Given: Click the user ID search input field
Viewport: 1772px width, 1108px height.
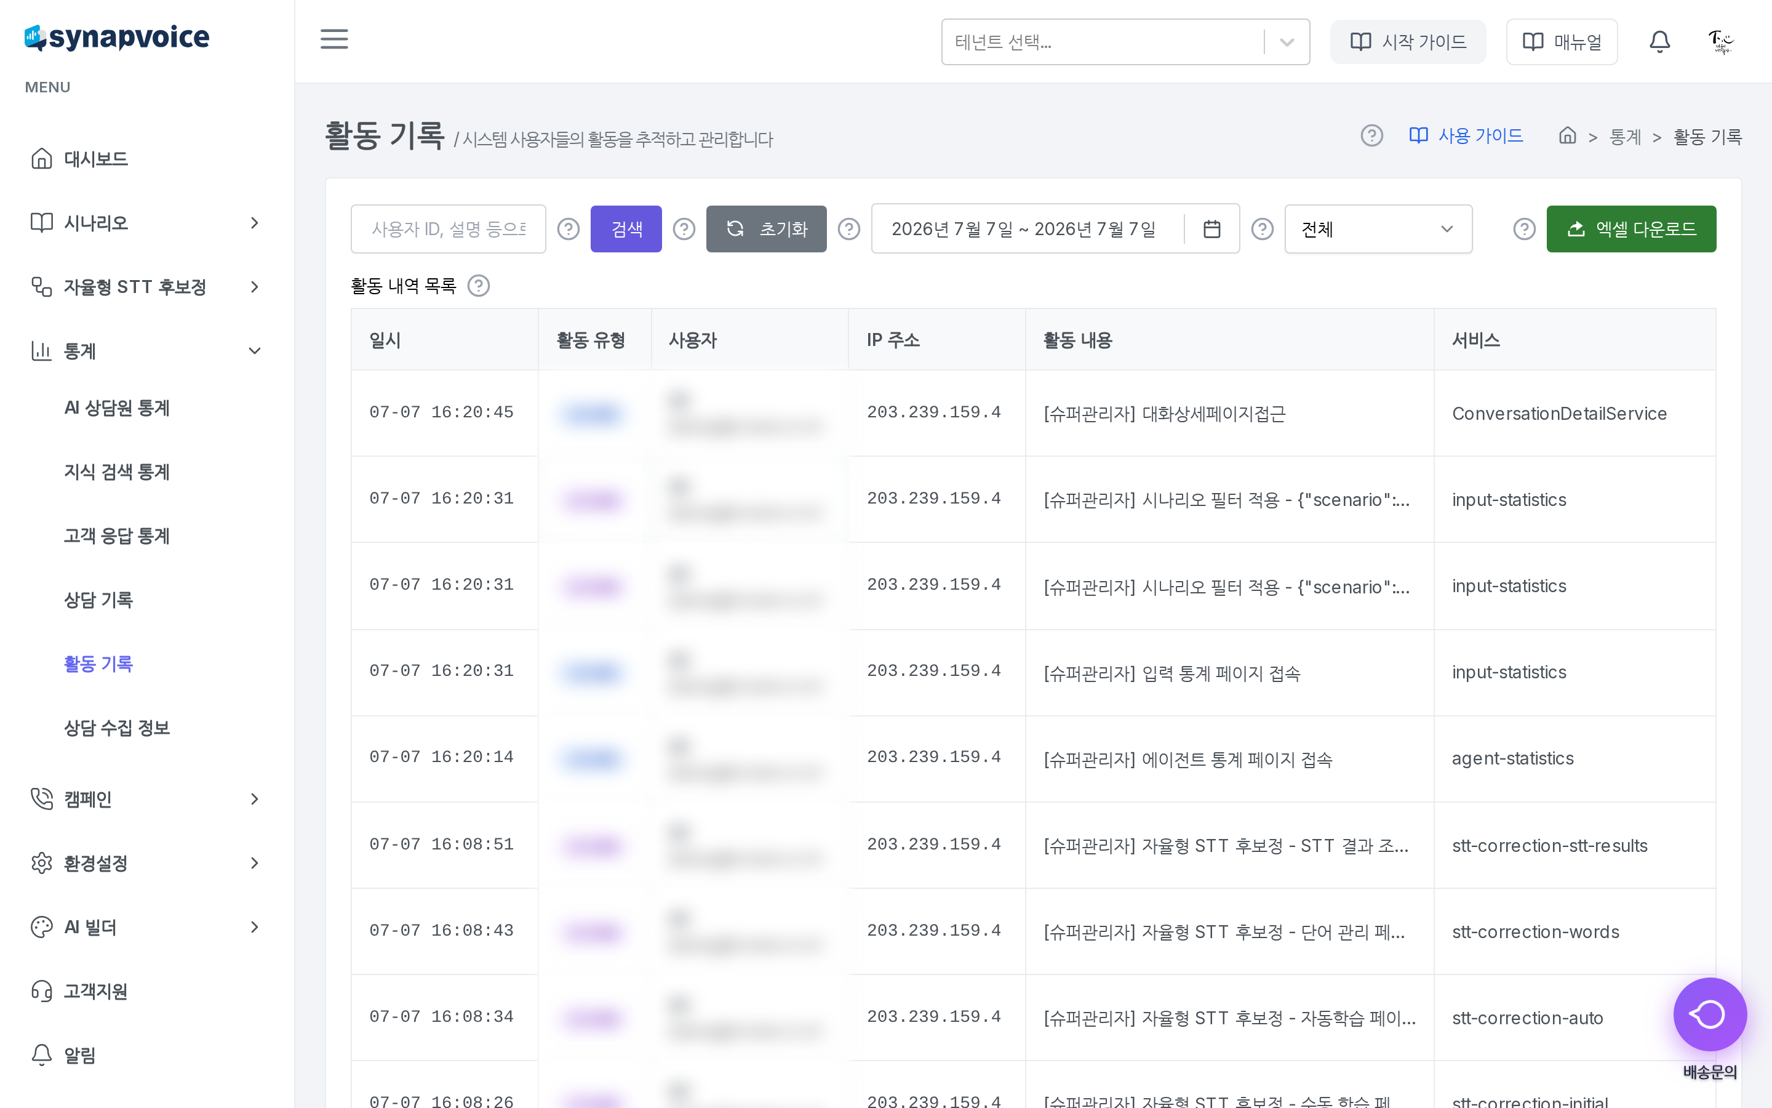Looking at the screenshot, I should tap(448, 230).
